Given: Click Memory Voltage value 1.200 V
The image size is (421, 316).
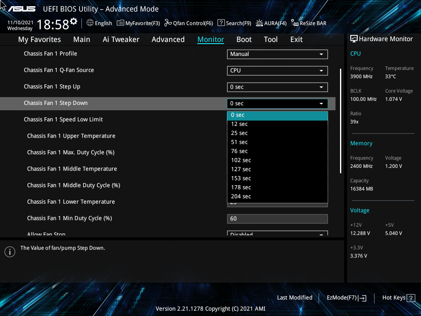Looking at the screenshot, I should click(393, 166).
